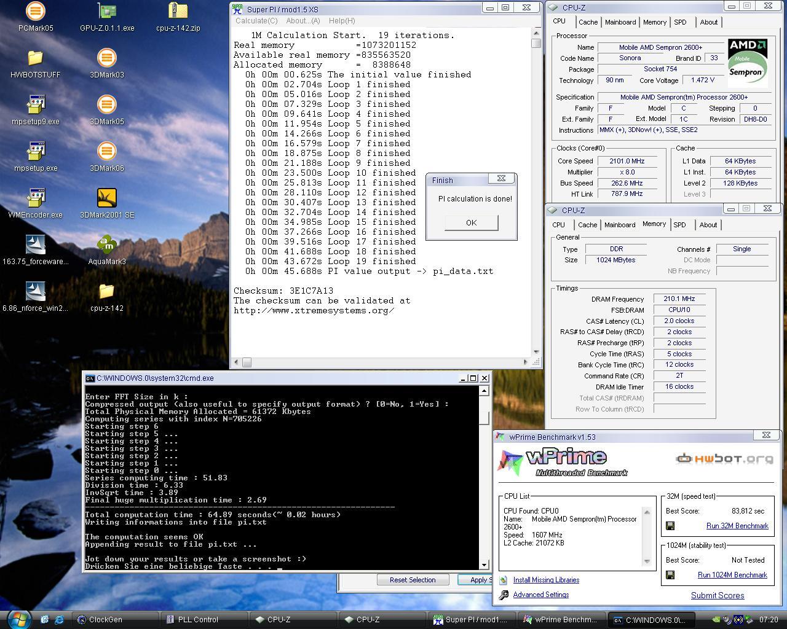Select the mpsetup9.exe installer icon
787x629 pixels.
tap(36, 104)
